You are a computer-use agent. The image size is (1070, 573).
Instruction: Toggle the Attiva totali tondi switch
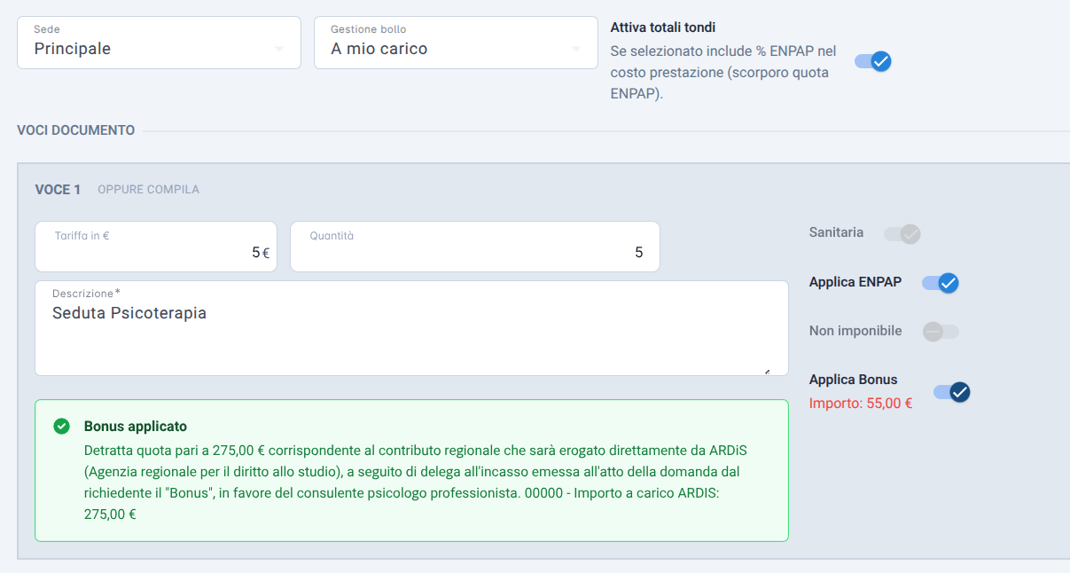point(873,61)
